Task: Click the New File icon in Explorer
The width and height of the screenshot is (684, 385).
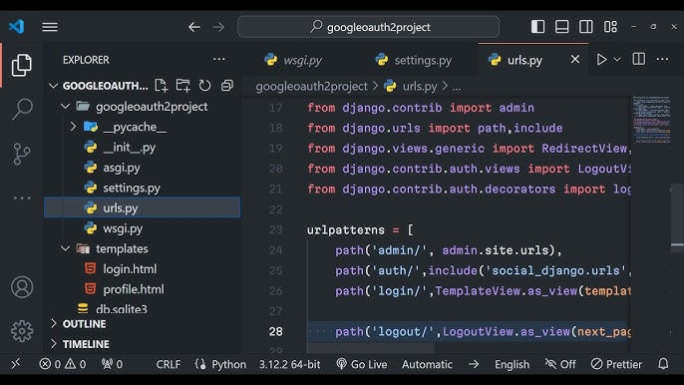Action: click(x=162, y=86)
